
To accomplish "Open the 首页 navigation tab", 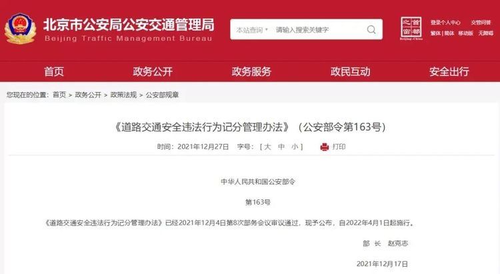I will tap(54, 71).
